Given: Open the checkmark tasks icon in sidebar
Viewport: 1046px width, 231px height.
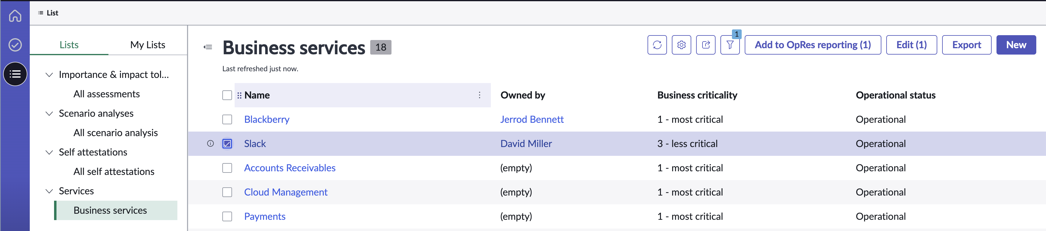Looking at the screenshot, I should tap(15, 45).
